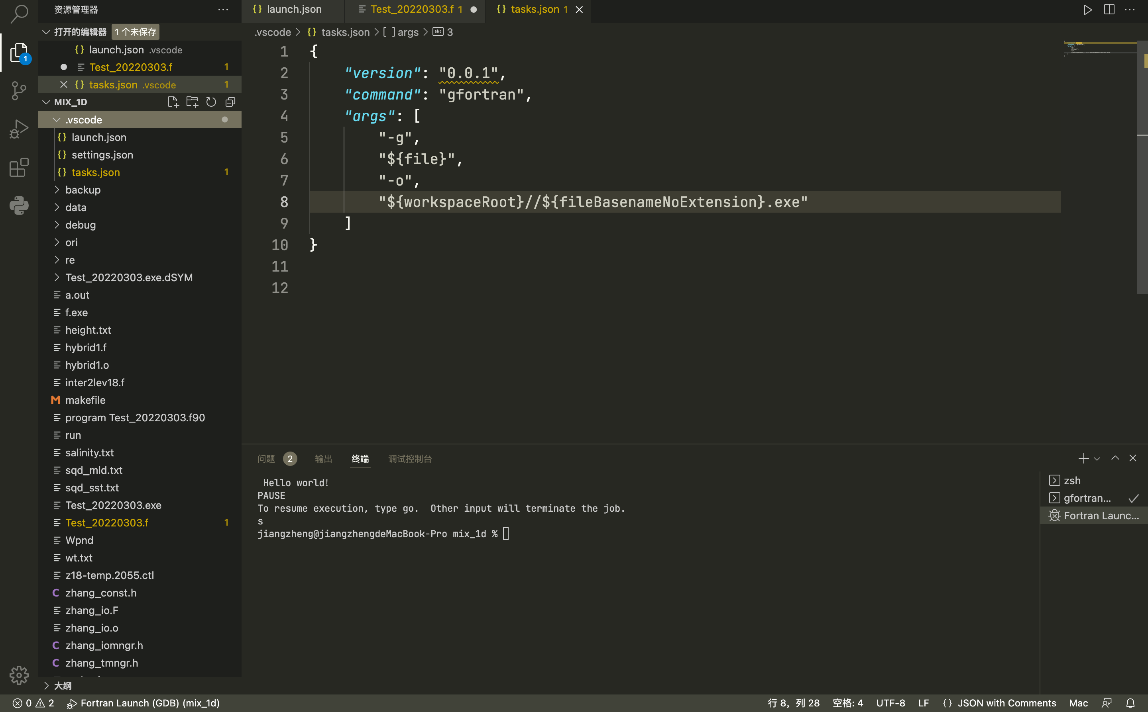Click the editor vertical scrollbar
This screenshot has height=712, width=1148.
(1142, 167)
